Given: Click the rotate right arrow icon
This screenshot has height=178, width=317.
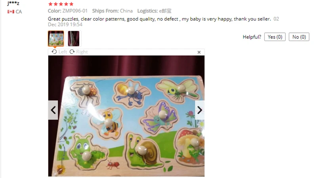Looking at the screenshot, I should click(72, 52).
